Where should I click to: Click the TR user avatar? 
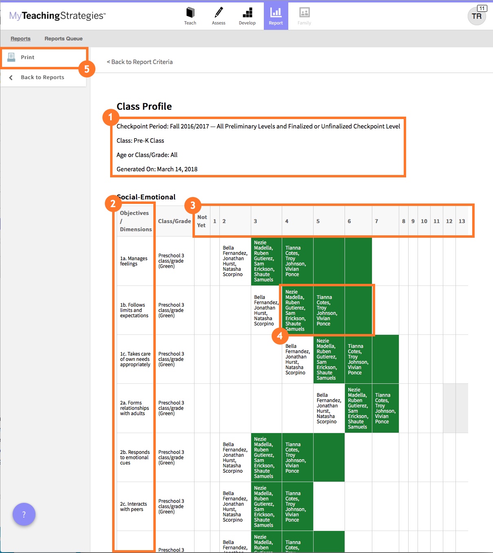click(x=476, y=17)
